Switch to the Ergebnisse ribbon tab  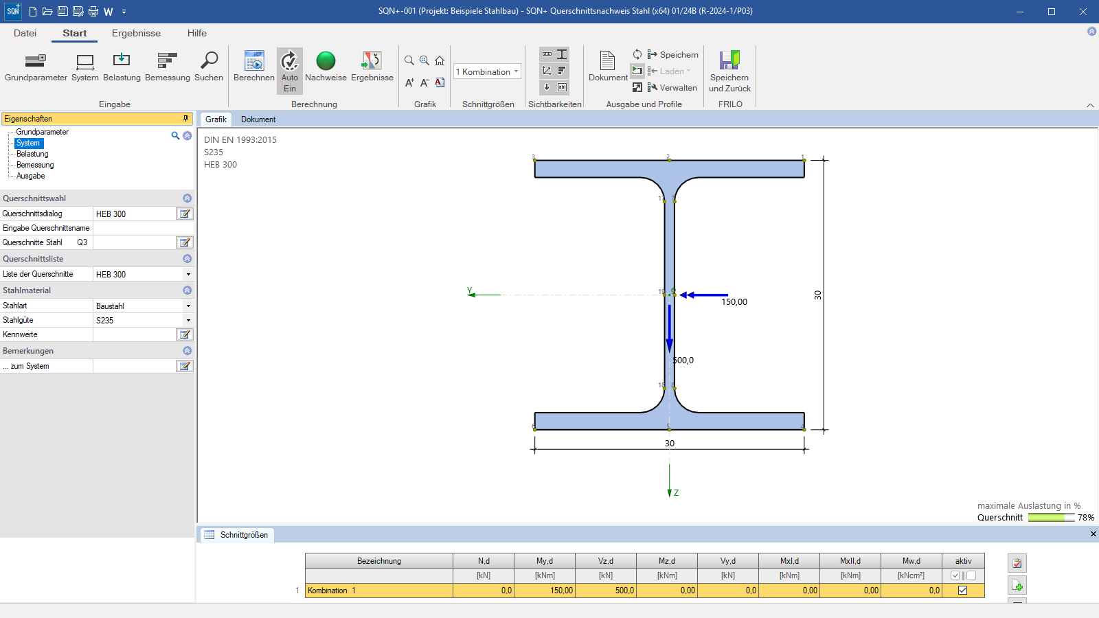pos(136,33)
